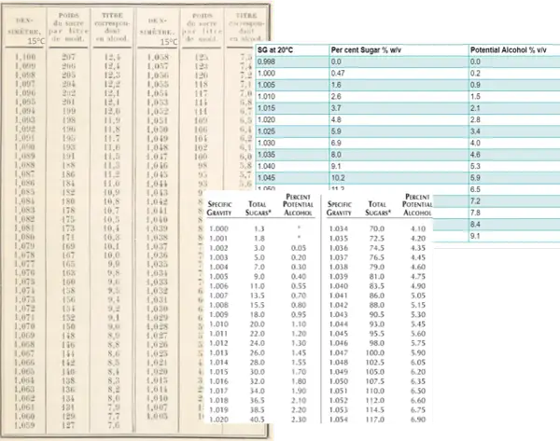This screenshot has width=560, height=441.
Task: Select total sugars value '107.5'
Action: coord(375,381)
